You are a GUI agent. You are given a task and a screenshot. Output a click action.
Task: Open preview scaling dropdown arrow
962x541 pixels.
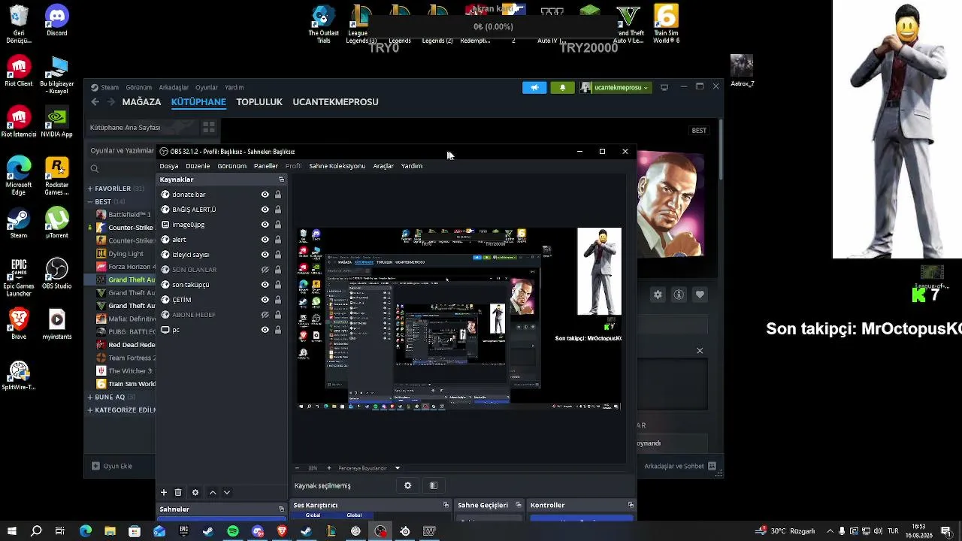[398, 468]
